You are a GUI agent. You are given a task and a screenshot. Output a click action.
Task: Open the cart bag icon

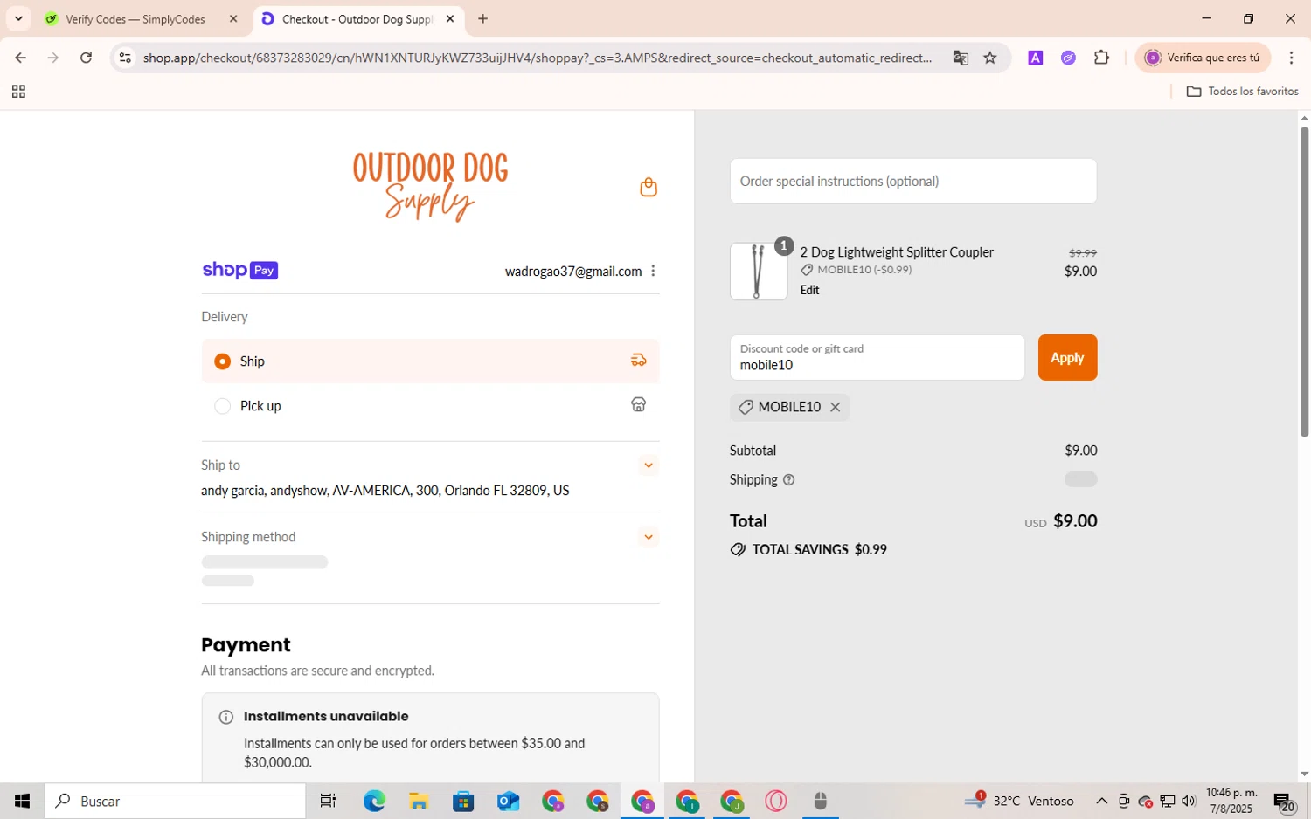(648, 187)
